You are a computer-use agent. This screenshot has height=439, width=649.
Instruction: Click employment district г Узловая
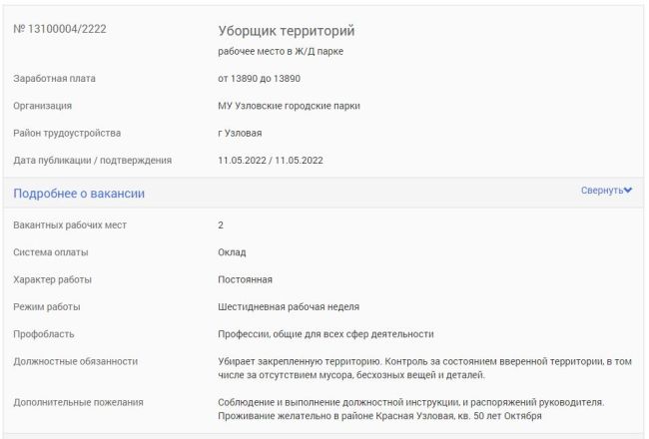(240, 134)
